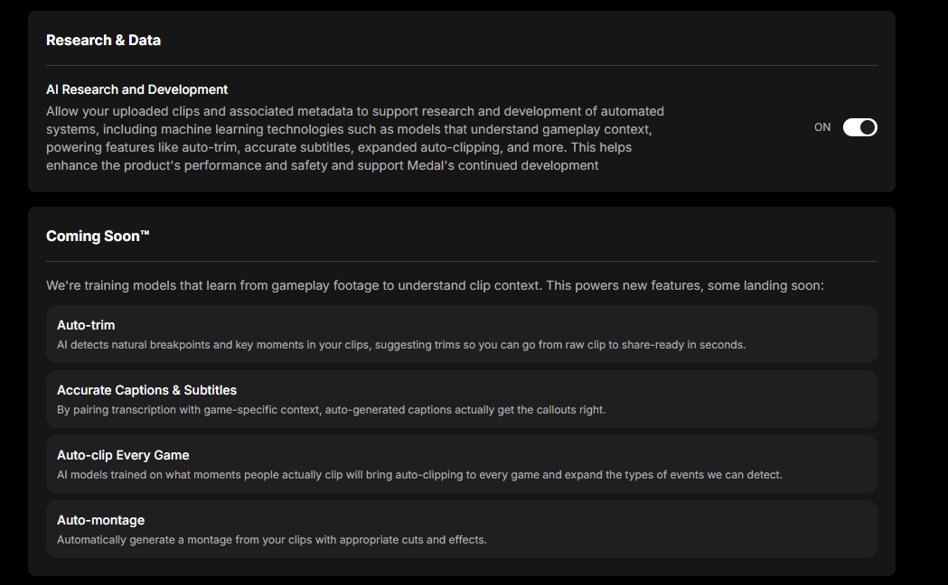Click the Auto-trim natural breakpoints description

tap(401, 345)
